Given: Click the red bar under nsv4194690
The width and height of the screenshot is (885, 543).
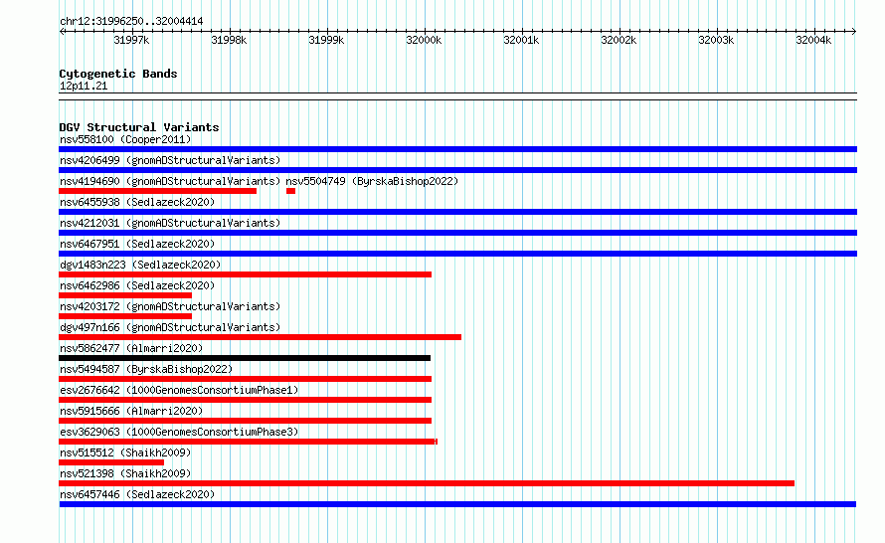Looking at the screenshot, I should tap(157, 191).
